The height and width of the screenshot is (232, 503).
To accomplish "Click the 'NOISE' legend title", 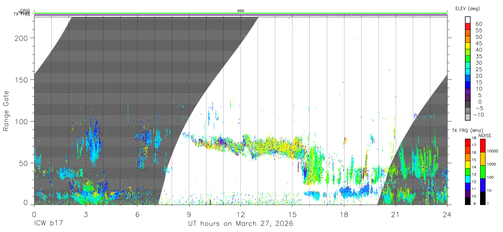I will pyautogui.click(x=485, y=135).
